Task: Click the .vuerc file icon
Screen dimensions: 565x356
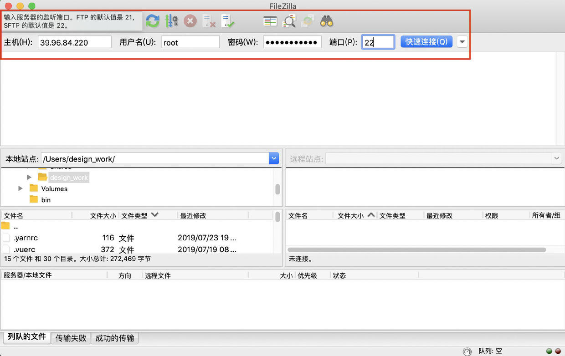Action: point(6,249)
